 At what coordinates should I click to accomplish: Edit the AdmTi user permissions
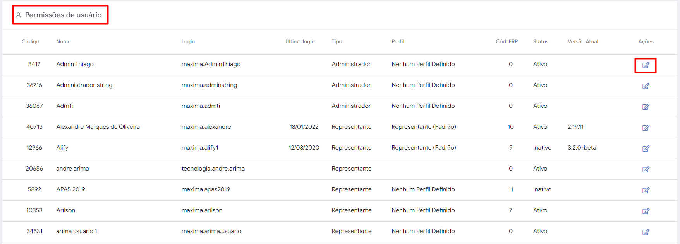(x=646, y=107)
